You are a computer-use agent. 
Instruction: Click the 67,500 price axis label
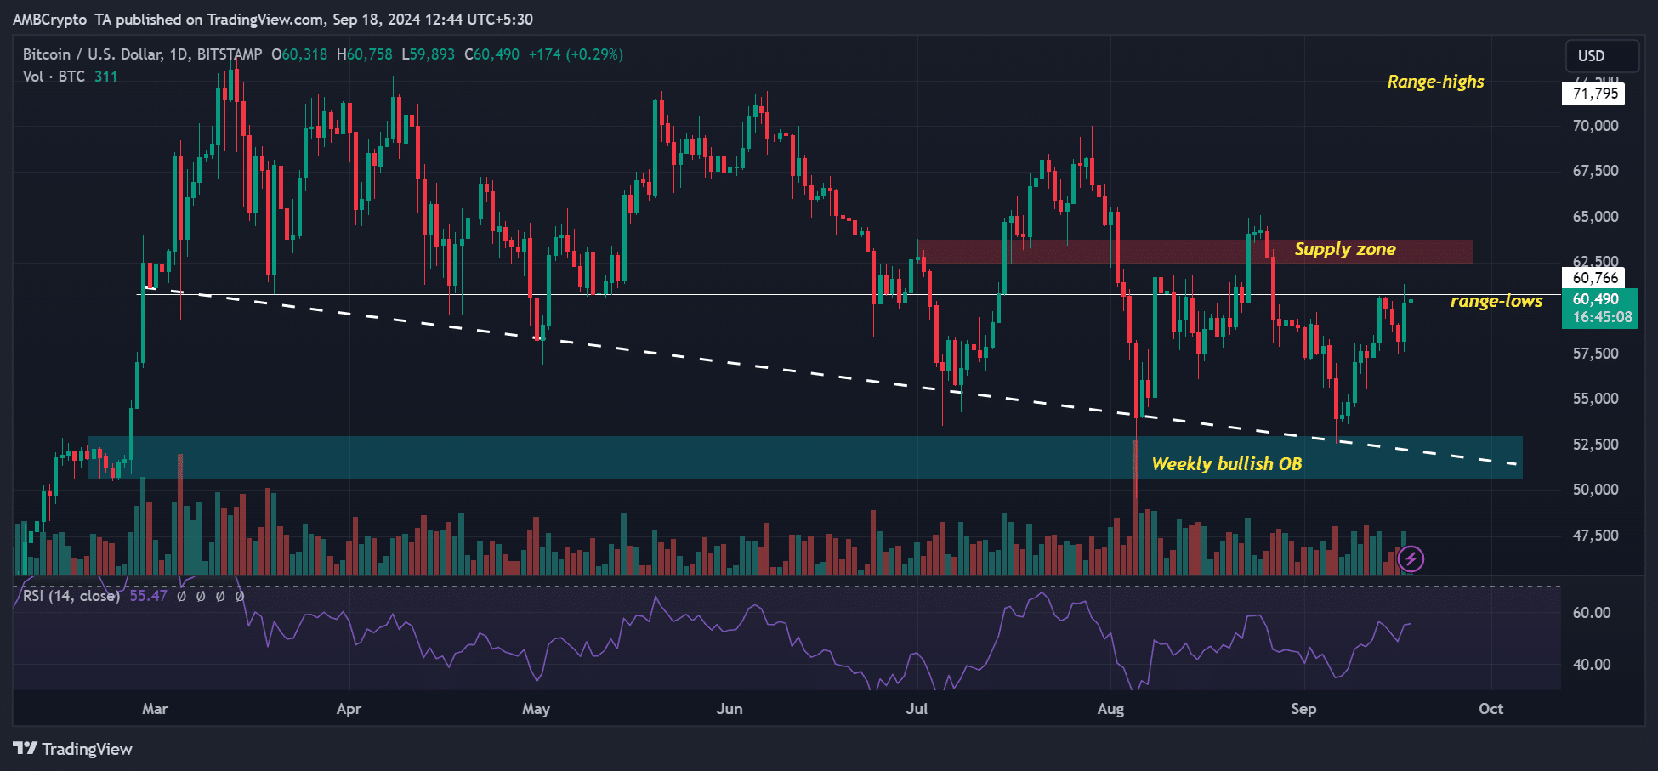tap(1596, 171)
